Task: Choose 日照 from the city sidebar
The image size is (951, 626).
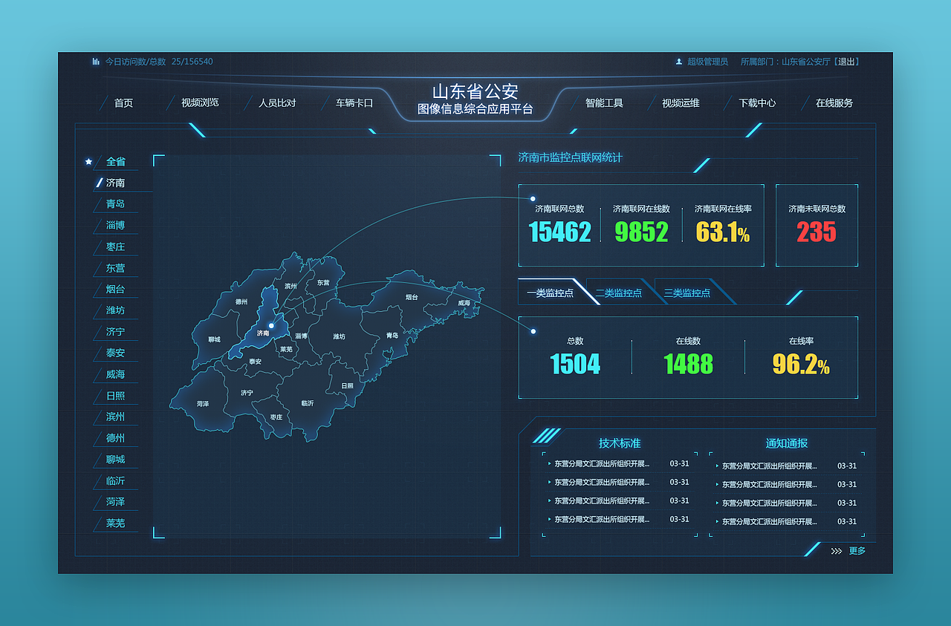Action: [115, 396]
